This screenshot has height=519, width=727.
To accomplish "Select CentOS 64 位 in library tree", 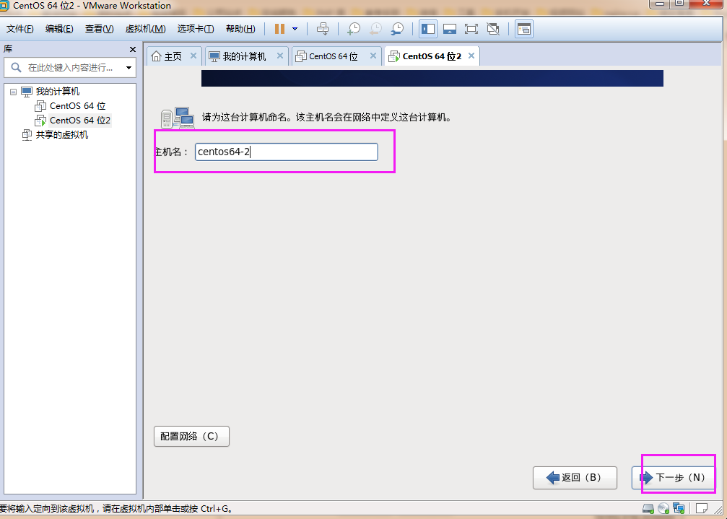I will (77, 106).
